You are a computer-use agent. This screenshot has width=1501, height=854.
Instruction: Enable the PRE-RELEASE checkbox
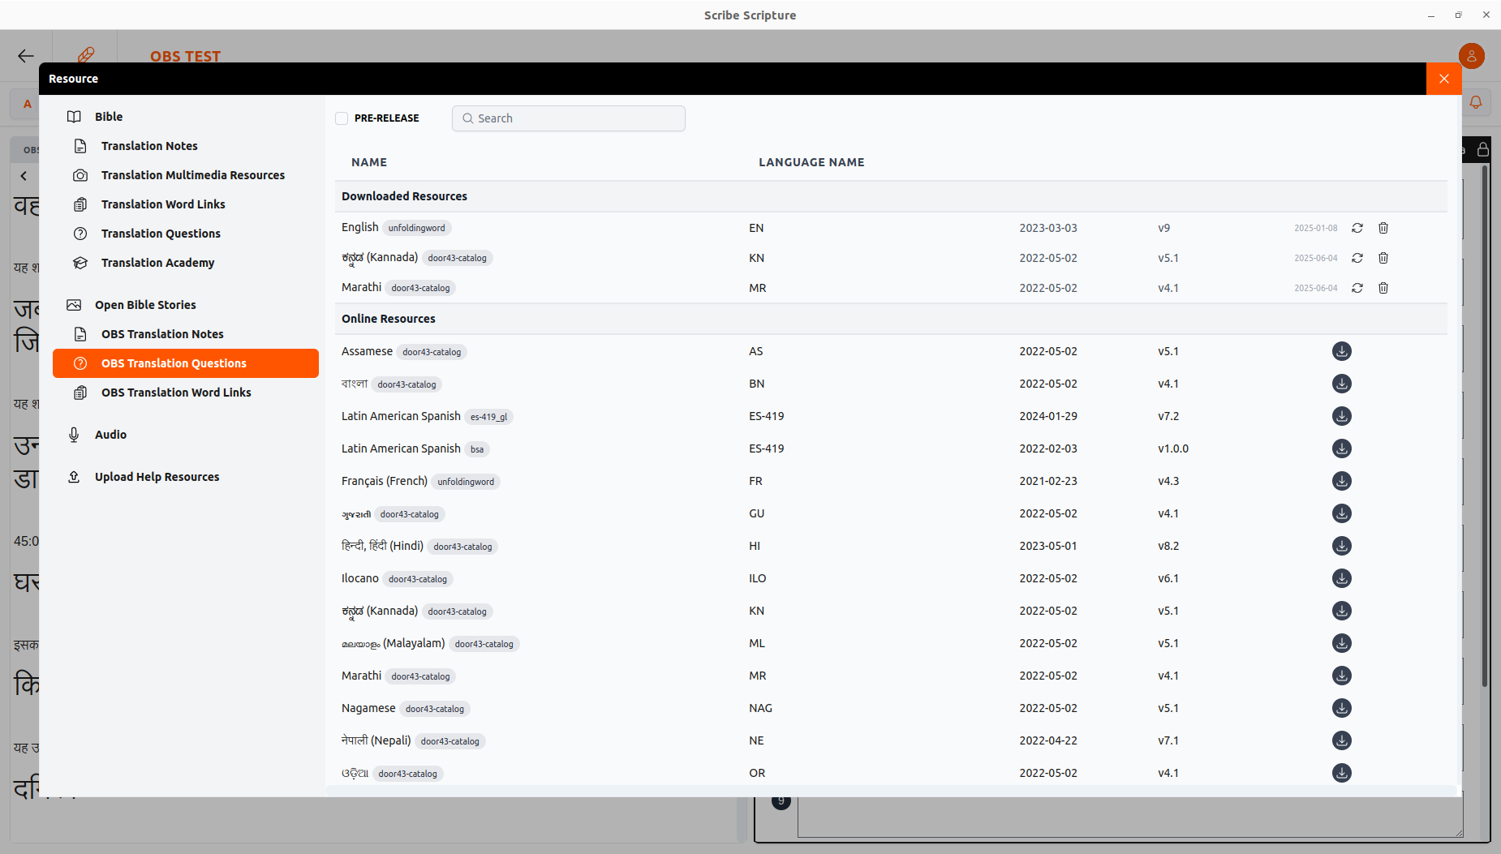tap(342, 118)
